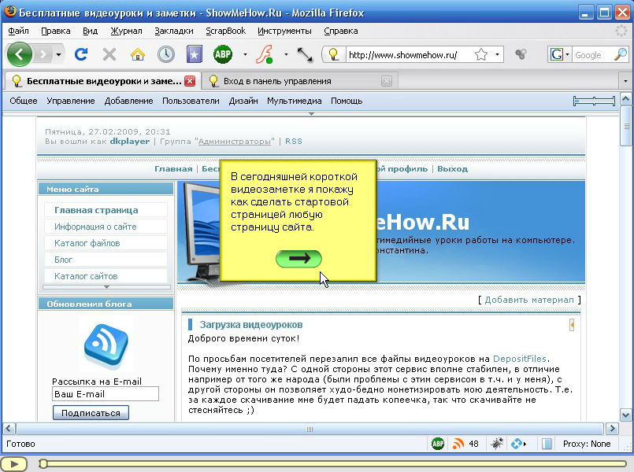
Task: Open the Журнал menu
Action: tap(127, 31)
